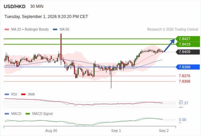Click the 7.8409 current price tag
Image resolution: width=201 pixels, height=136 pixels.
[188, 52]
